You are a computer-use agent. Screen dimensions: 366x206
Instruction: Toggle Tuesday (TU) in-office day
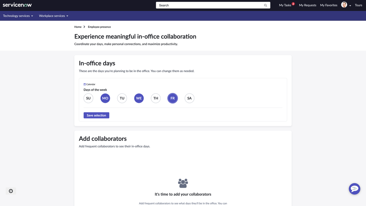(x=122, y=98)
